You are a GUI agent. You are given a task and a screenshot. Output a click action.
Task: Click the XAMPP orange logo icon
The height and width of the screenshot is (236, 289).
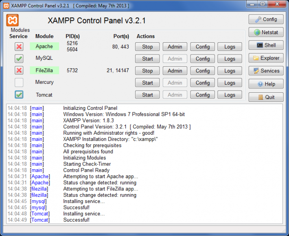click(x=12, y=20)
